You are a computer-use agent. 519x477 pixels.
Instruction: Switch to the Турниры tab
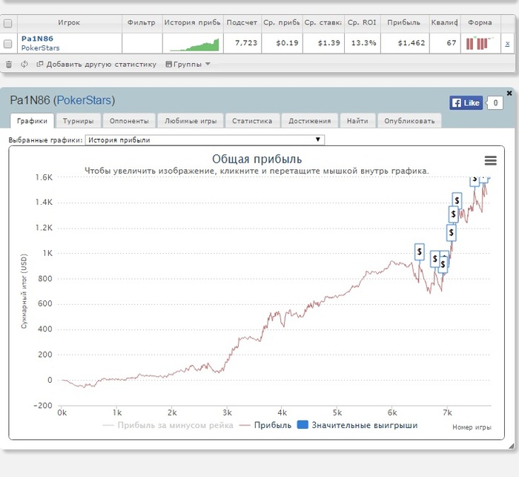pos(78,121)
